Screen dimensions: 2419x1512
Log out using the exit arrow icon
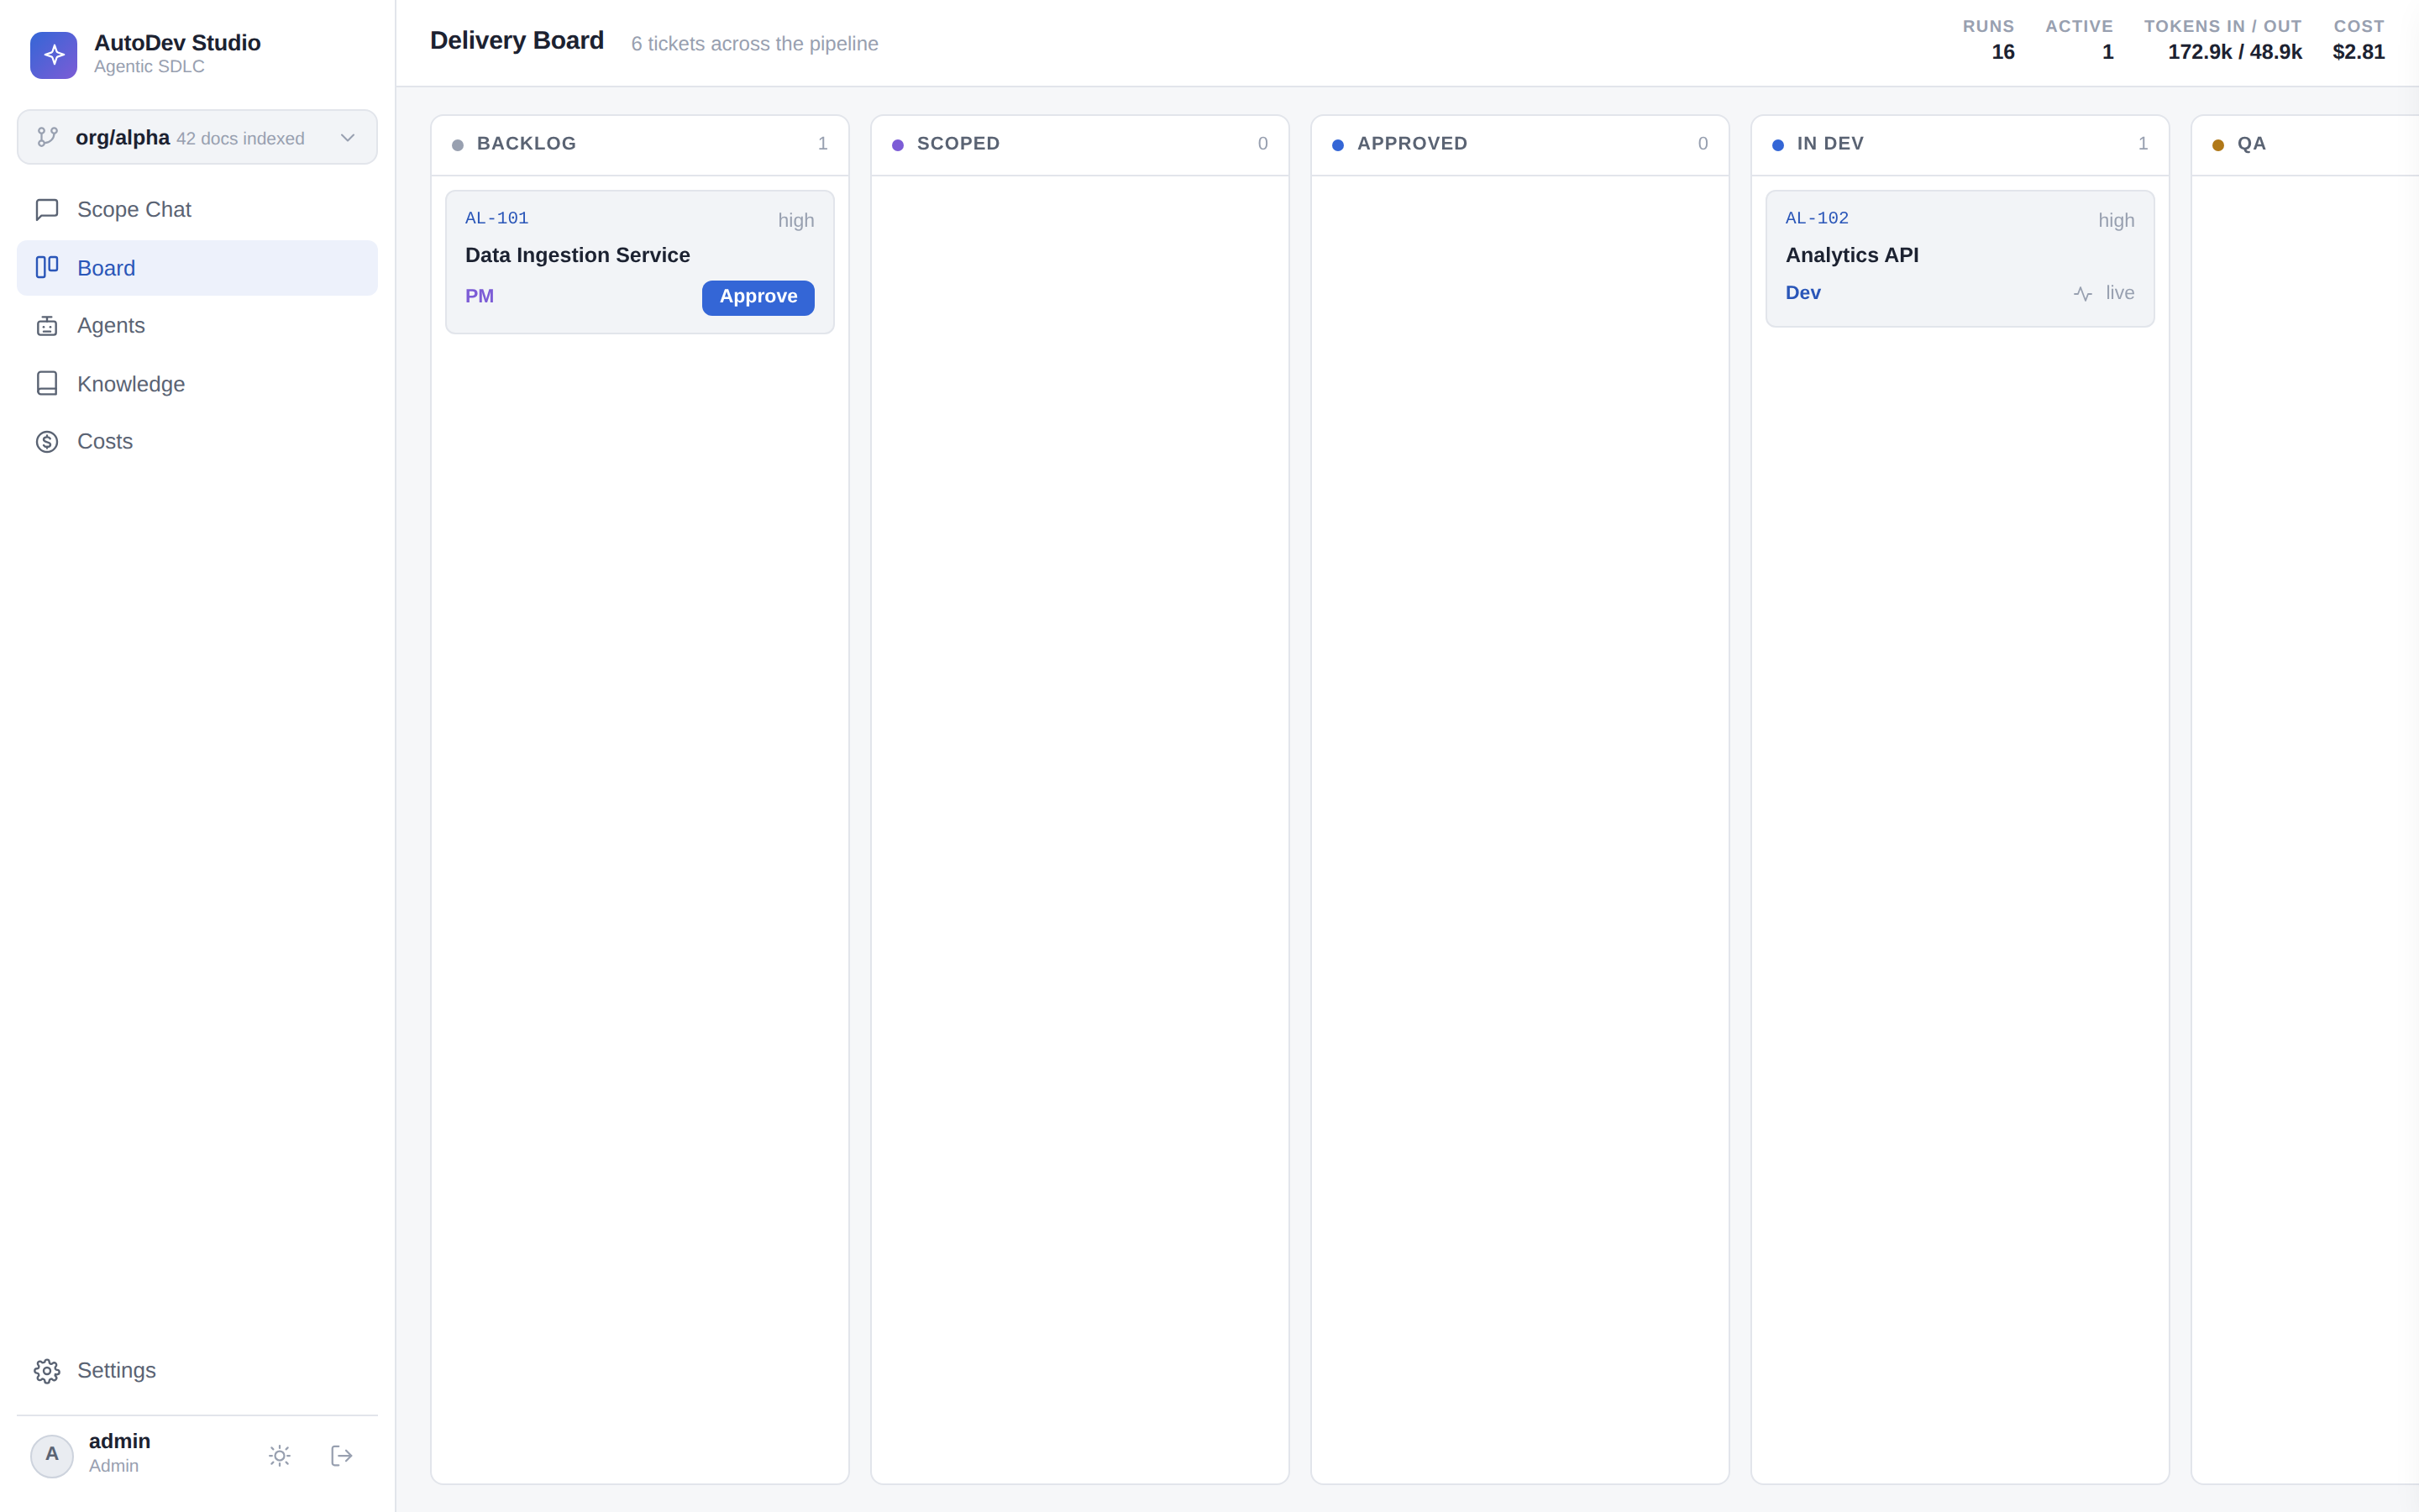pyautogui.click(x=342, y=1456)
